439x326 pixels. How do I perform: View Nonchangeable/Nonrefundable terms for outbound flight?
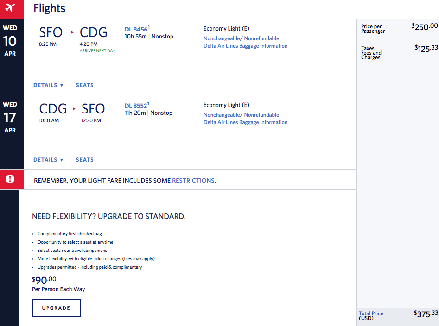pyautogui.click(x=241, y=38)
